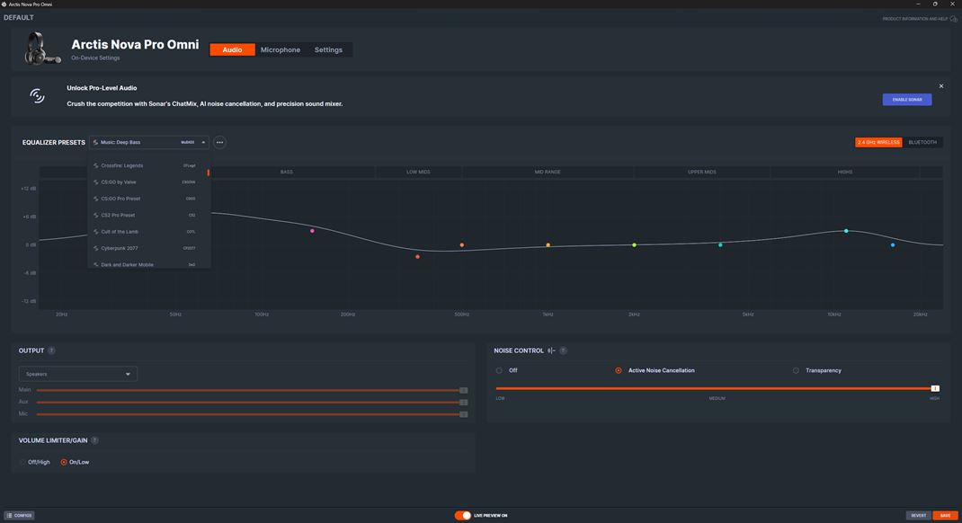Image resolution: width=962 pixels, height=523 pixels.
Task: Open the Configs panel button
Action: pos(19,516)
